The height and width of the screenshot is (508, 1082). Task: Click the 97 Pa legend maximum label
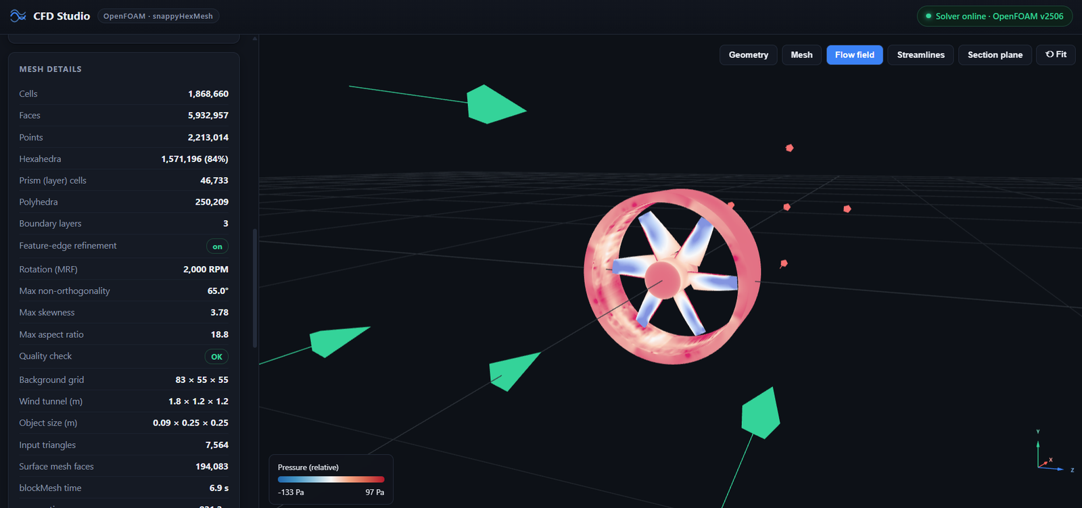(x=375, y=492)
